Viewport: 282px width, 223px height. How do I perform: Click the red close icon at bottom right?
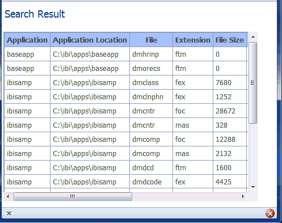point(270,213)
